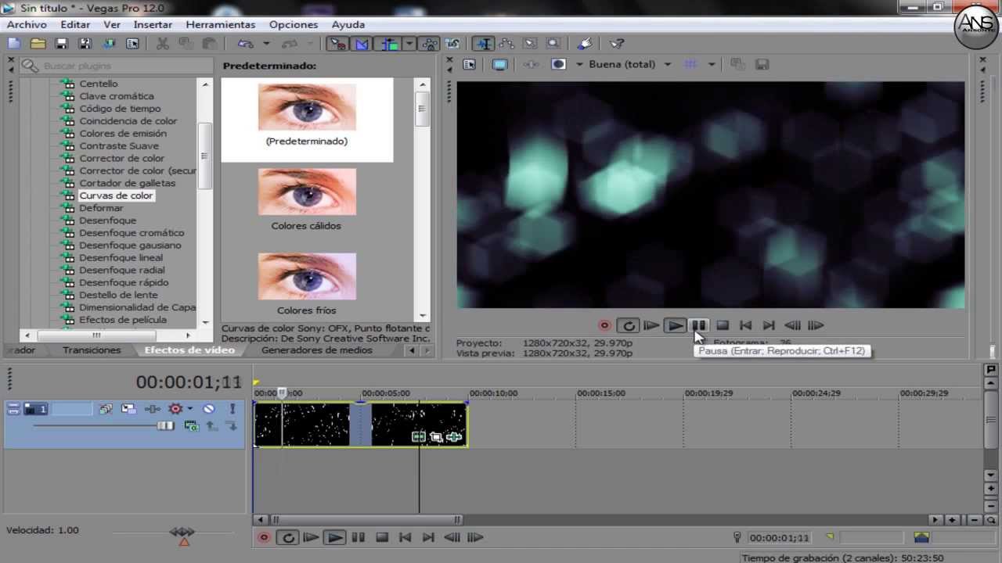Open project properties icon in the toolbar

point(133,44)
